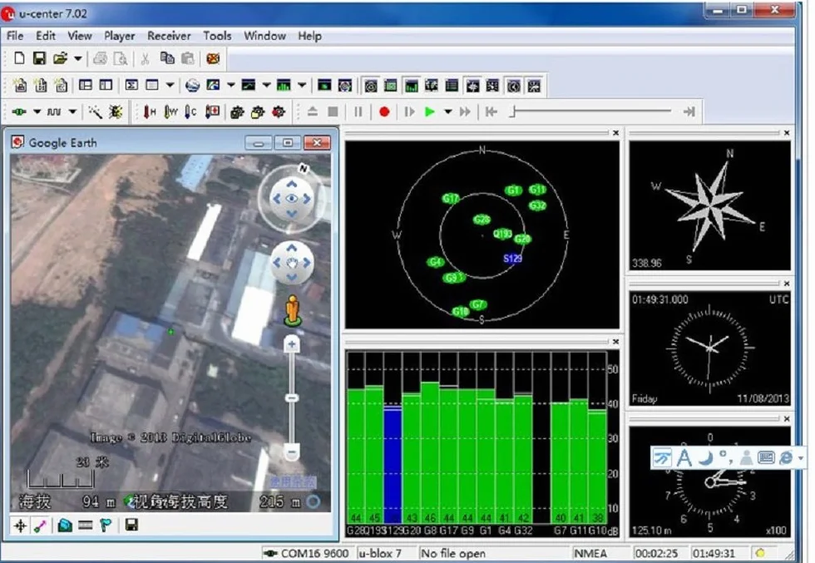Viewport: 815px width, 563px height.
Task: Toggle the satellite level history docking icon
Action: tap(391, 86)
